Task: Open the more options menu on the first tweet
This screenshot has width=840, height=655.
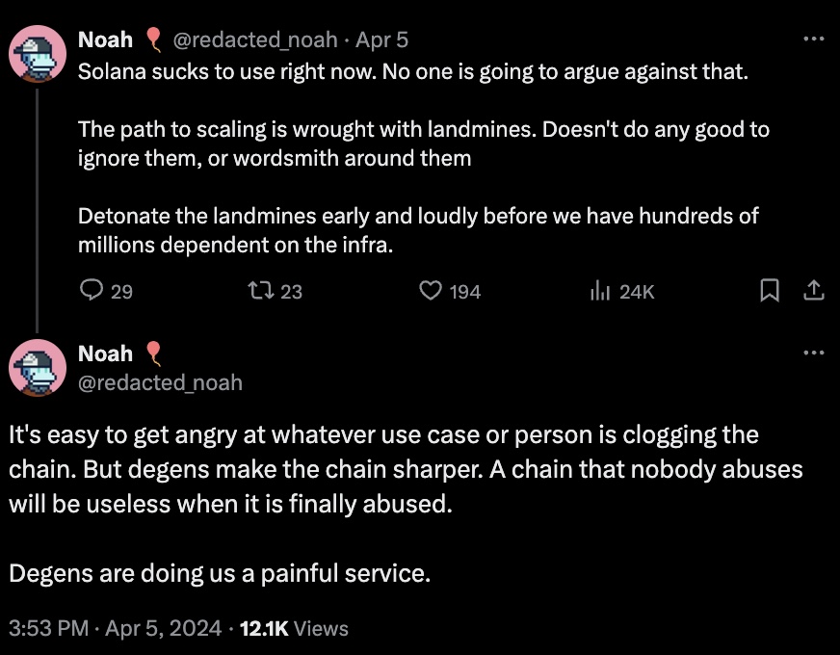Action: [x=814, y=39]
